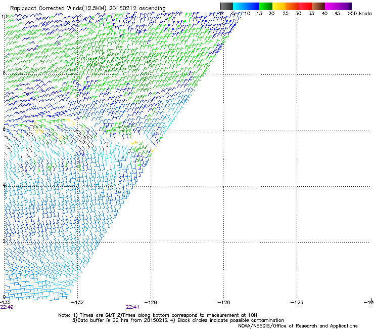Click the latitude label 8
The height and width of the screenshot is (329, 374).
click(4, 73)
